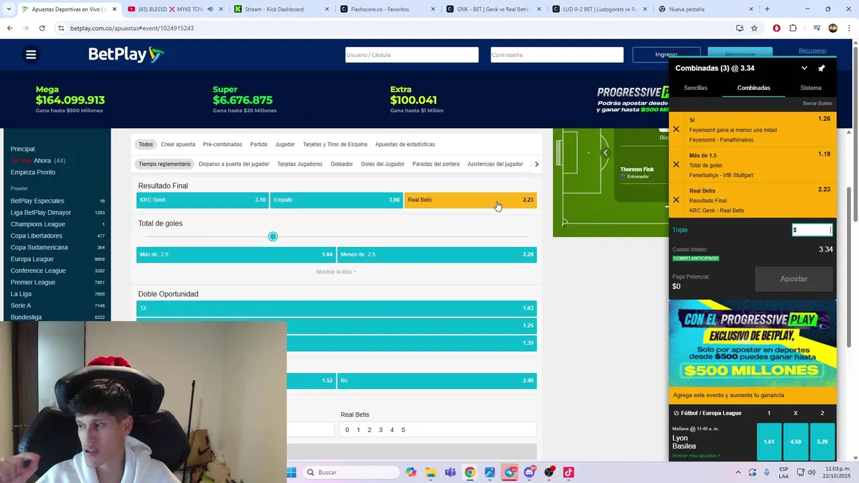Open Liga BetPlay Dimayor in sidebar
Viewport: 859px width, 483px height.
[41, 213]
